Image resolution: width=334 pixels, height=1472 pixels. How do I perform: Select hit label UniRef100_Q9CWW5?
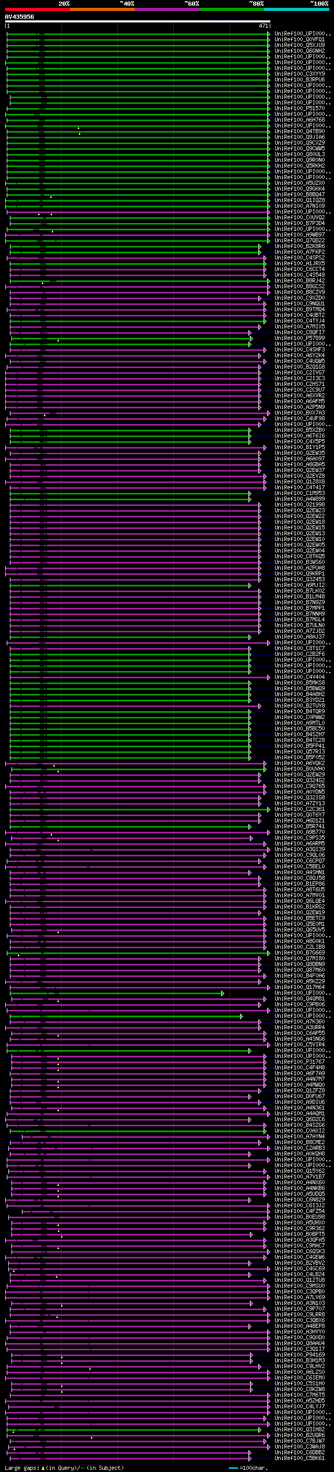(x=300, y=148)
